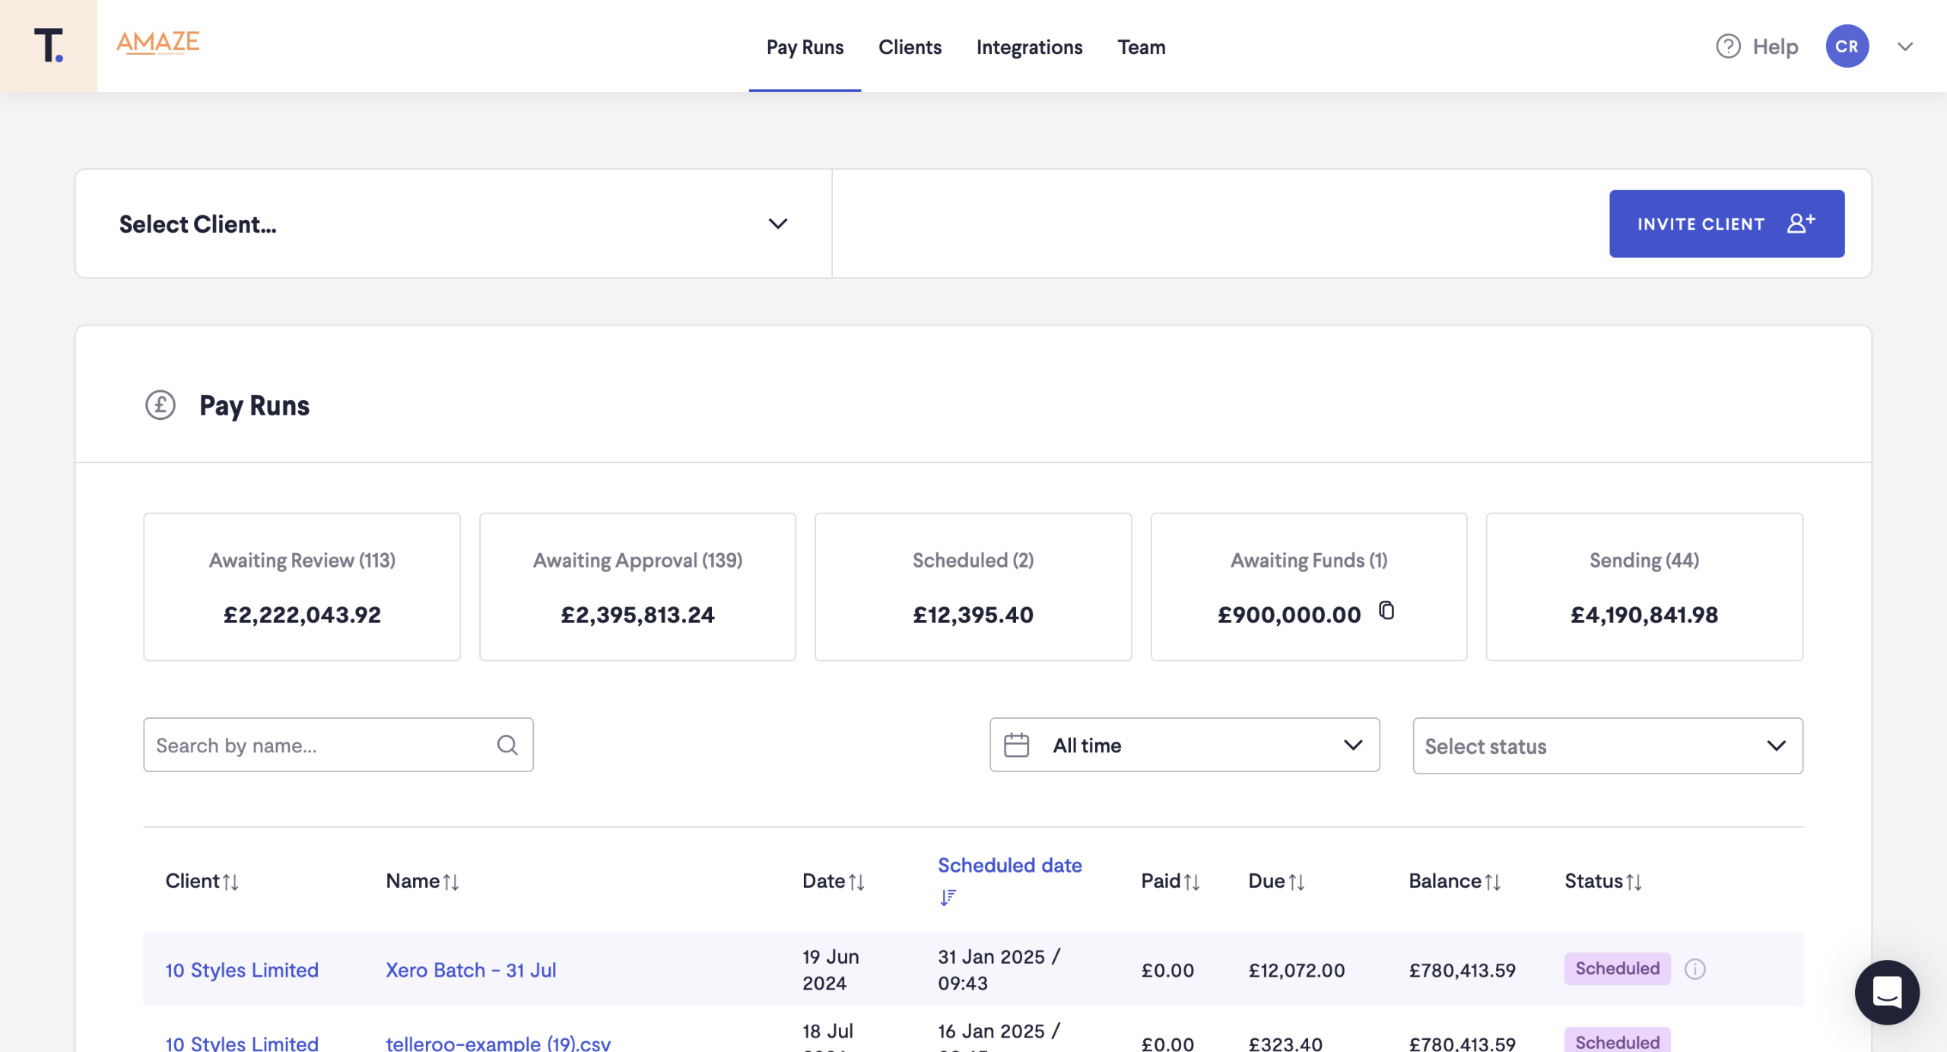Viewport: 1947px width, 1052px height.
Task: Open the Xero Batch - 31 Jul pay run
Action: pos(471,970)
